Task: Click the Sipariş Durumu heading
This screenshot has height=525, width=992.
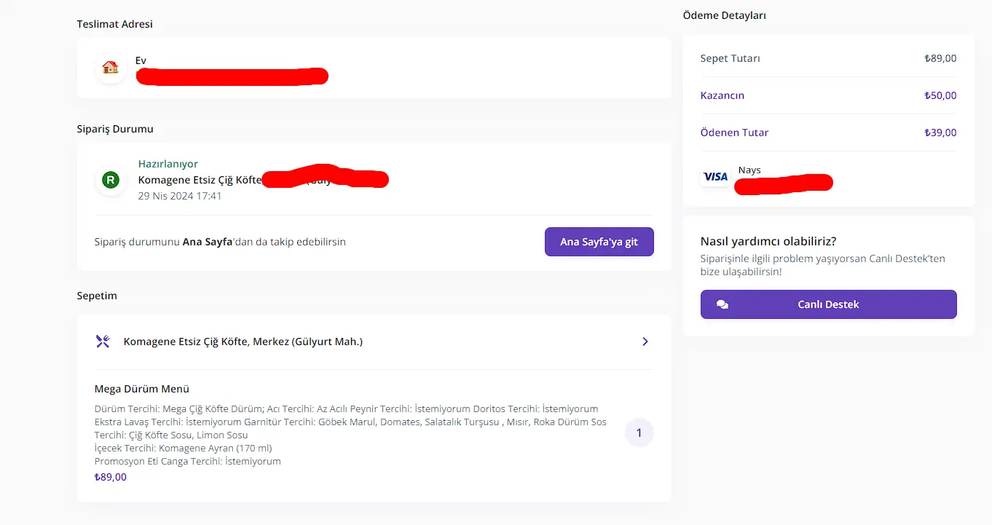Action: (x=115, y=129)
